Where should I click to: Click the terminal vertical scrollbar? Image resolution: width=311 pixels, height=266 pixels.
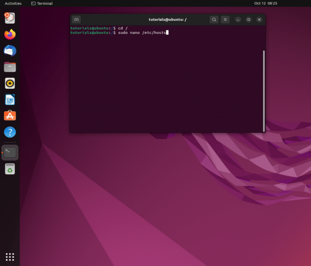point(264,91)
